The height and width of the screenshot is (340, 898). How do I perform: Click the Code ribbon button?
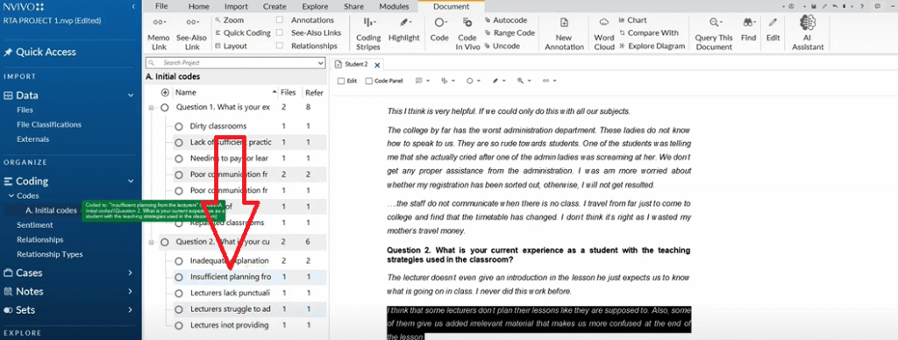point(439,30)
